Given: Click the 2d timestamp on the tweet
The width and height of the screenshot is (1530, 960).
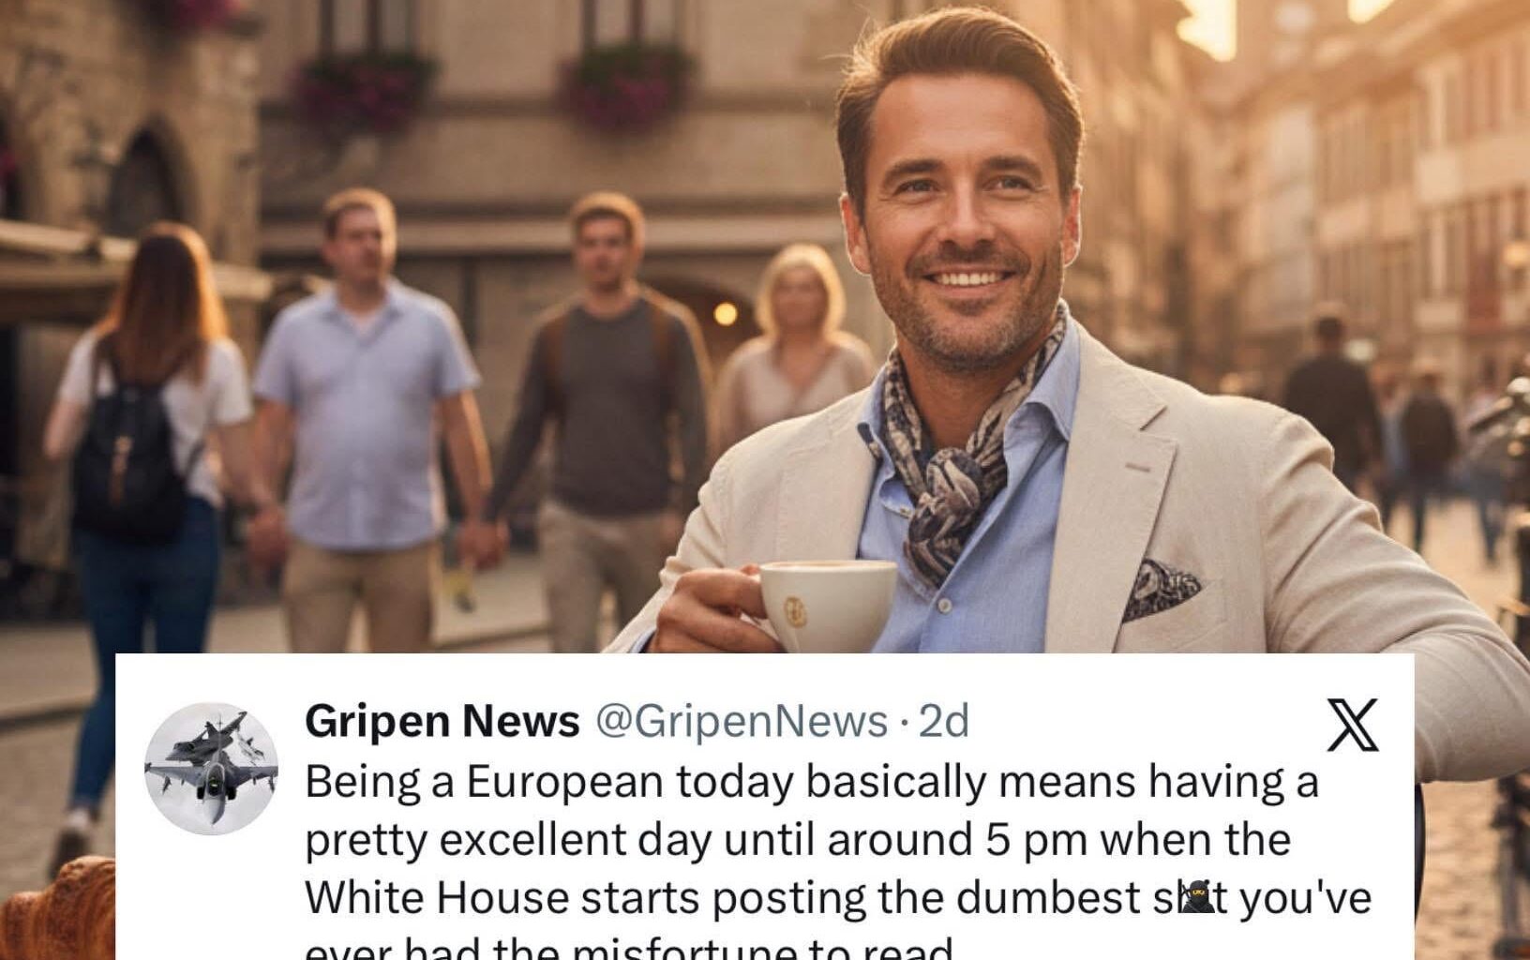Looking at the screenshot, I should pos(943,721).
